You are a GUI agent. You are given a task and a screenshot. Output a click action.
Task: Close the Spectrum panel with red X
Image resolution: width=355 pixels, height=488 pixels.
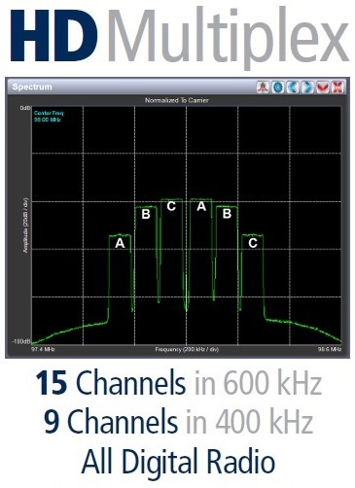pyautogui.click(x=337, y=87)
